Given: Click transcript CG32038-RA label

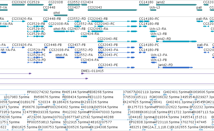Looking at the screenshot, I should tap(59, 24).
